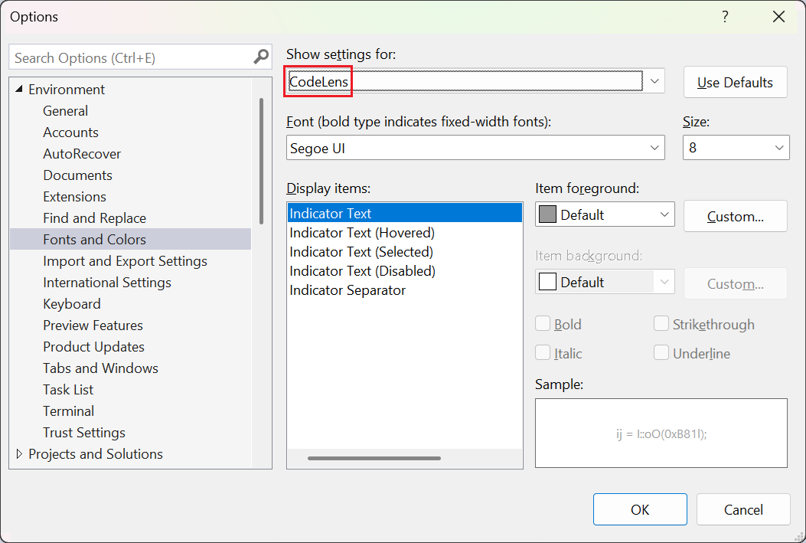Open the Show settings for dropdown
Viewport: 806px width, 543px height.
point(654,80)
